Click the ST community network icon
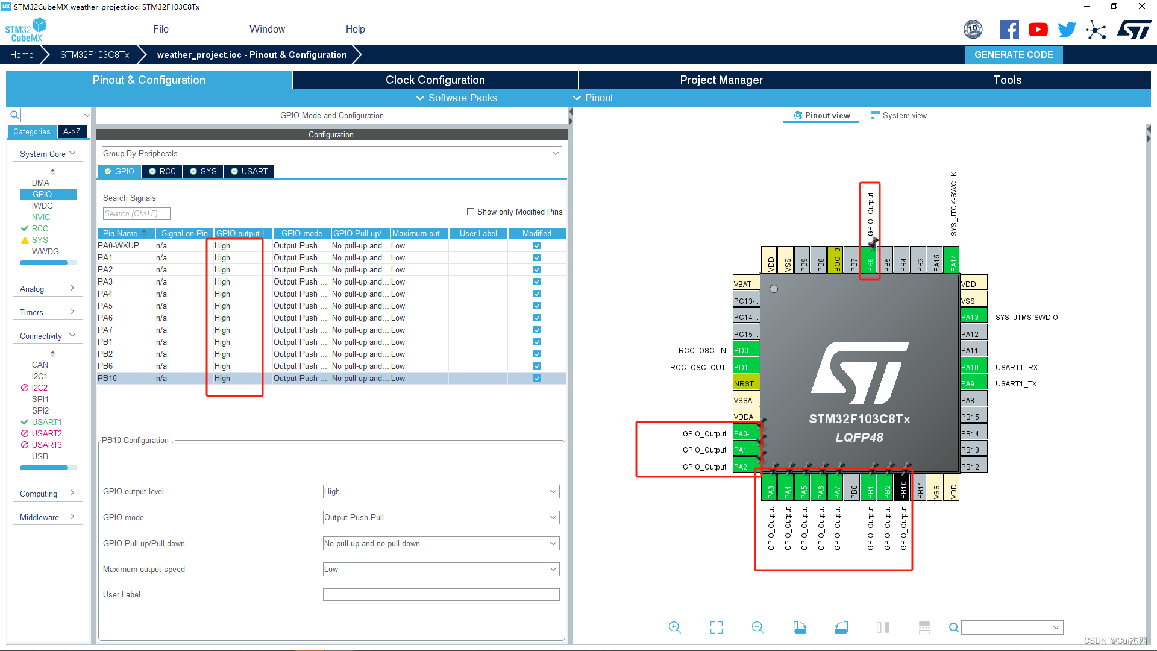The width and height of the screenshot is (1157, 651). (1096, 30)
